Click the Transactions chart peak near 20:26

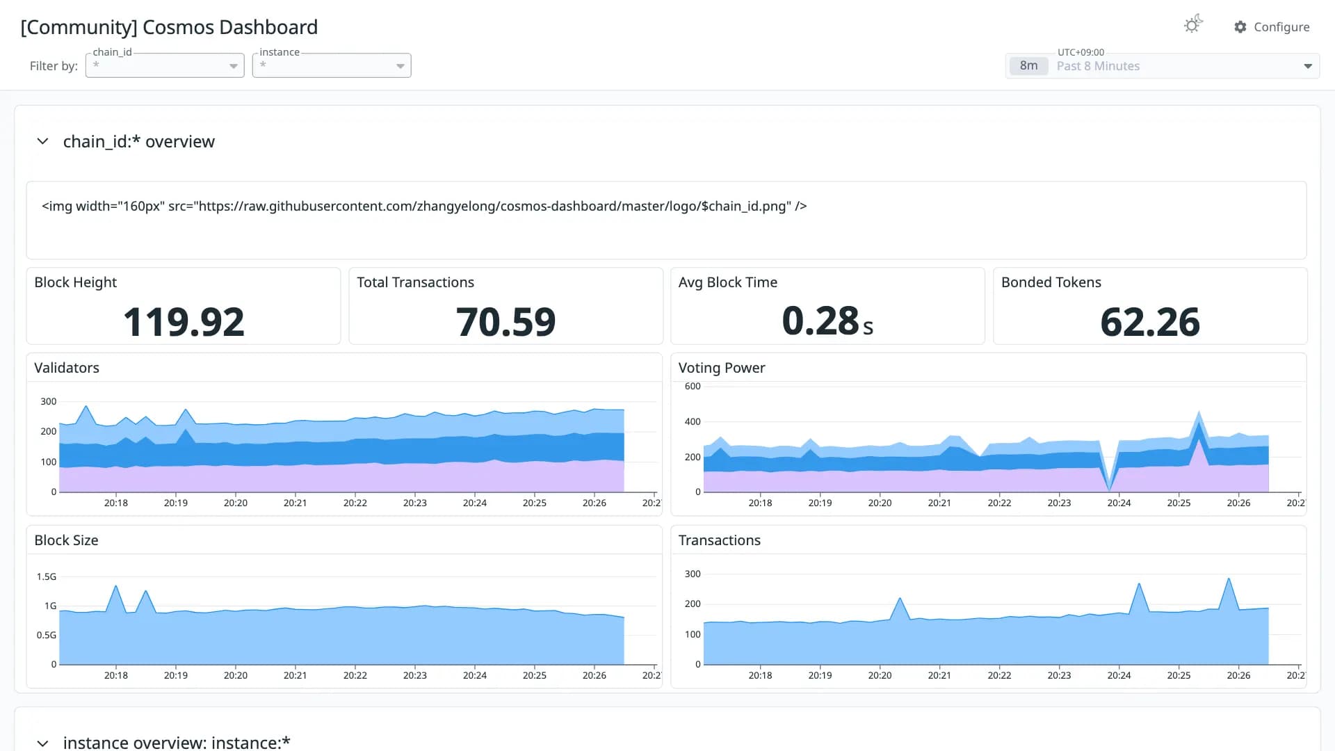pos(1229,580)
